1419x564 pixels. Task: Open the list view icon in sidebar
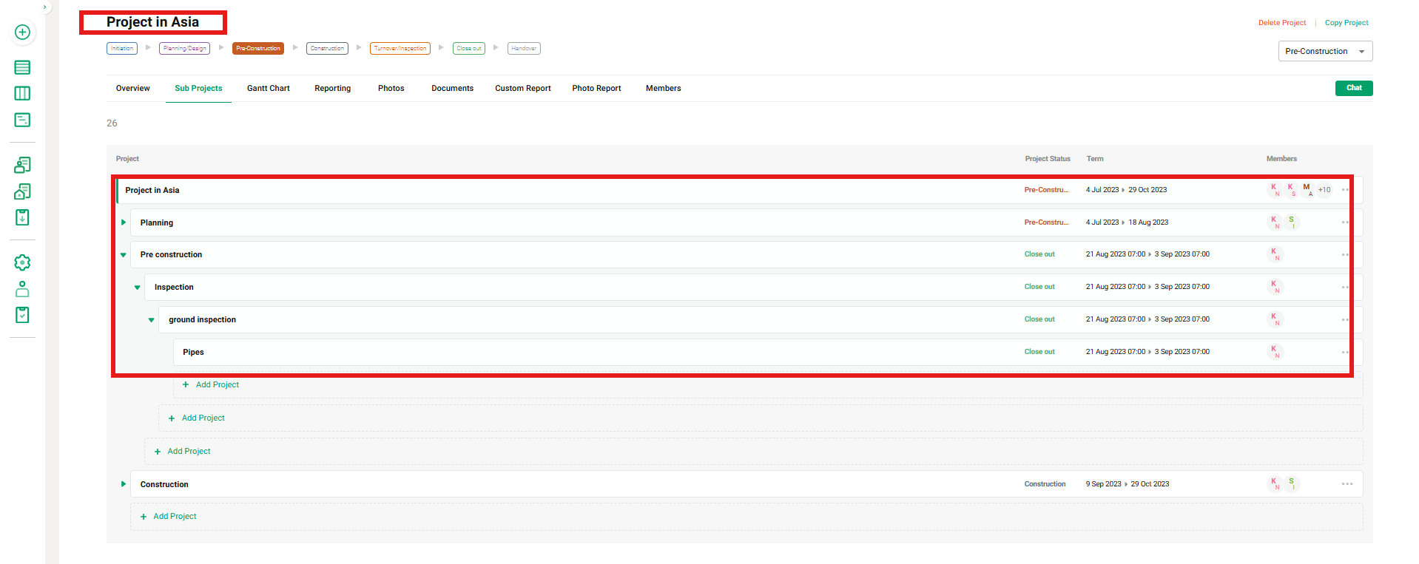[22, 67]
